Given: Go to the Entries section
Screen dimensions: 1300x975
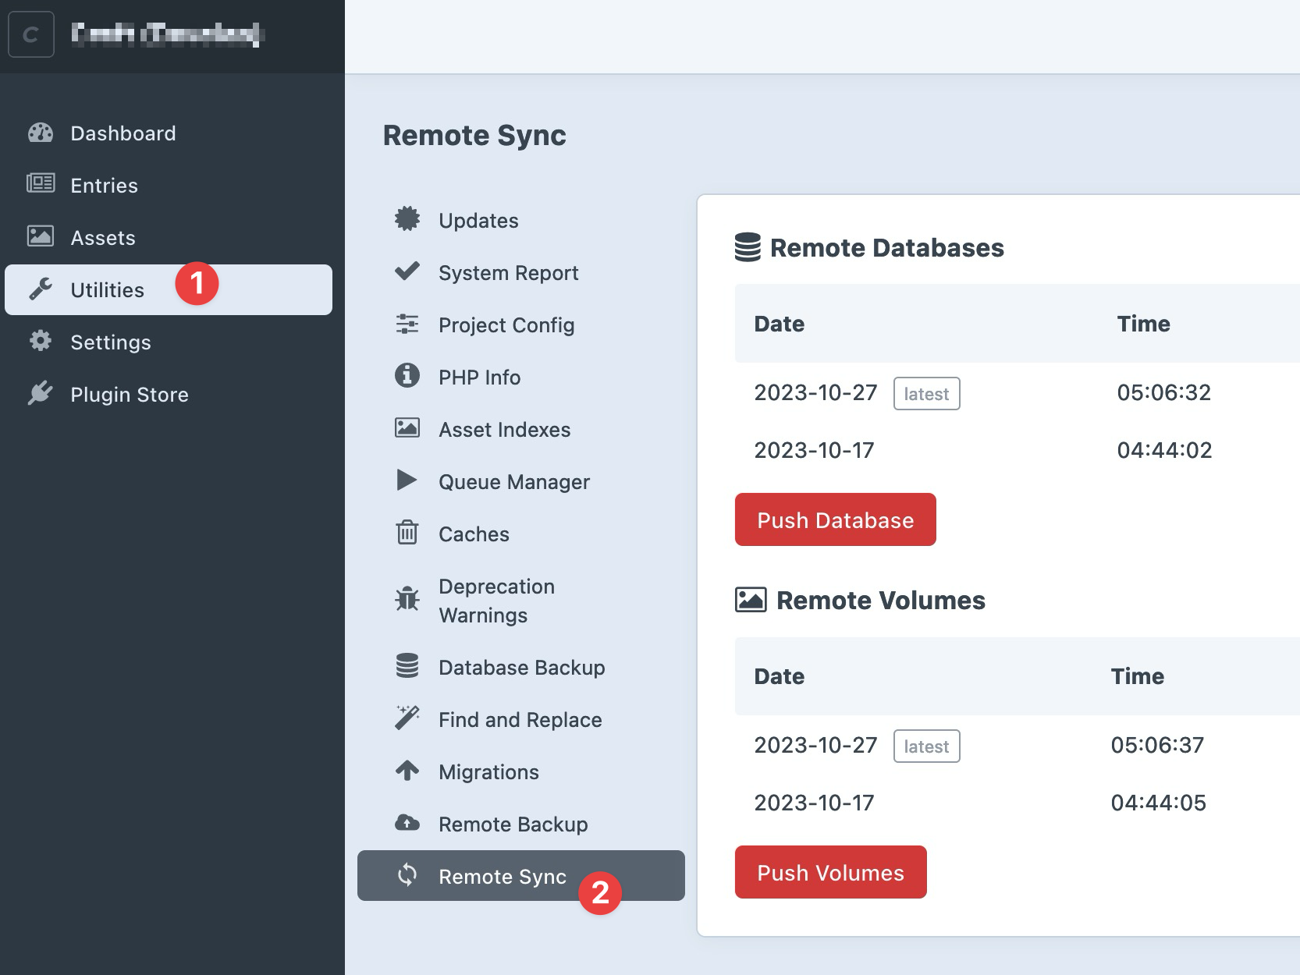Looking at the screenshot, I should click(x=105, y=185).
